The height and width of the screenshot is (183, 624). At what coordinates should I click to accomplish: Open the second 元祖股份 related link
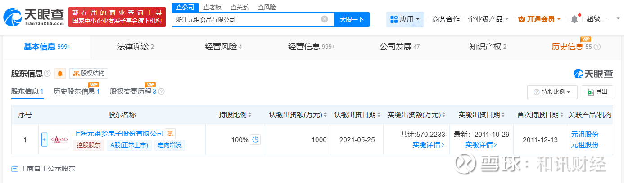[585, 145]
